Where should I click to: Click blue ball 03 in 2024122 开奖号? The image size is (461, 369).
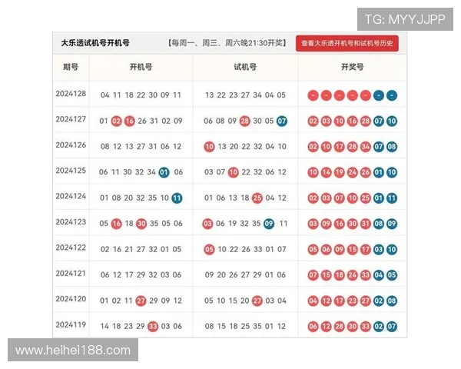click(x=379, y=250)
